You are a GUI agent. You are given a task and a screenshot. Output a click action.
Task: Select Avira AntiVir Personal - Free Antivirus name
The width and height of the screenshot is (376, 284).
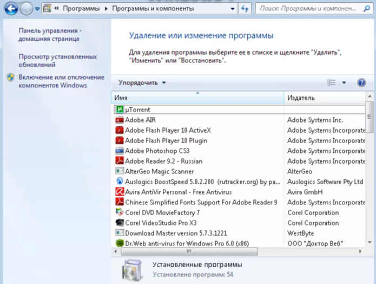coord(179,192)
